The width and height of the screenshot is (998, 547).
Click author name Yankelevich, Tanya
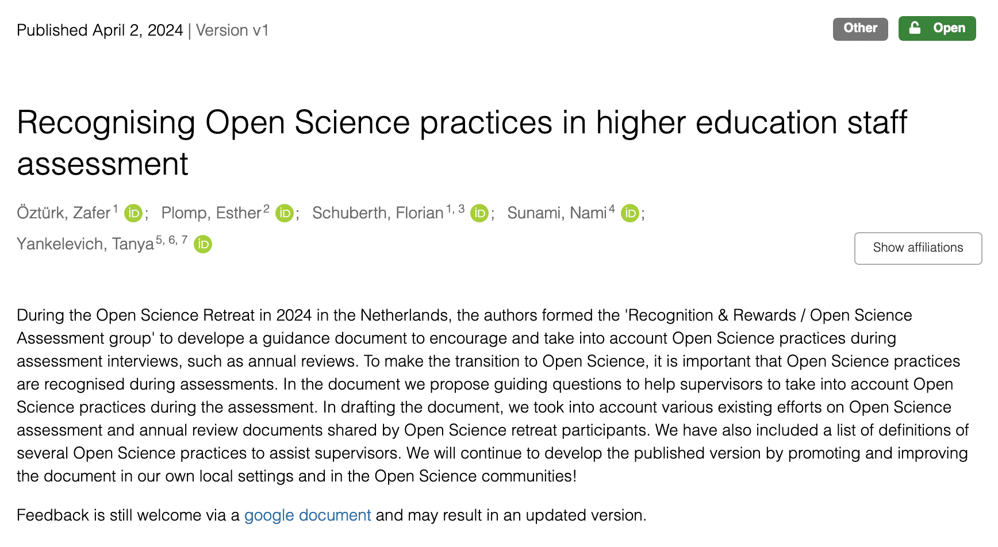85,244
